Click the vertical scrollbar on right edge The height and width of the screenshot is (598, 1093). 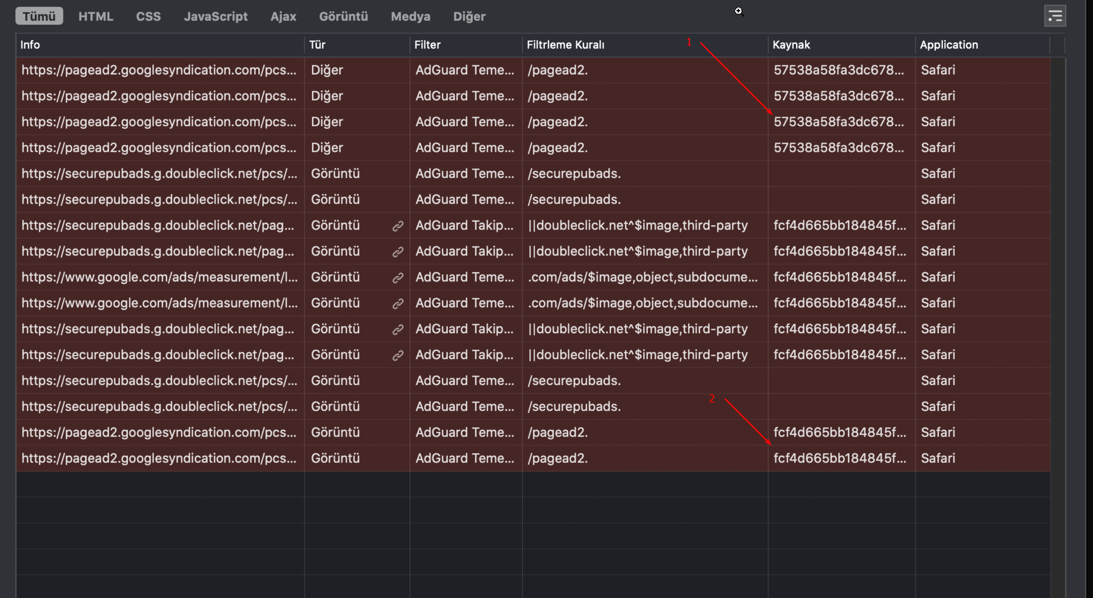[x=1058, y=297]
